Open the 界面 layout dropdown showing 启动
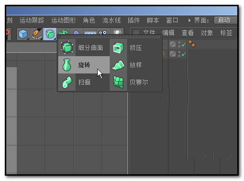Image resolution: width=244 pixels, height=181 pixels. [x=226, y=20]
